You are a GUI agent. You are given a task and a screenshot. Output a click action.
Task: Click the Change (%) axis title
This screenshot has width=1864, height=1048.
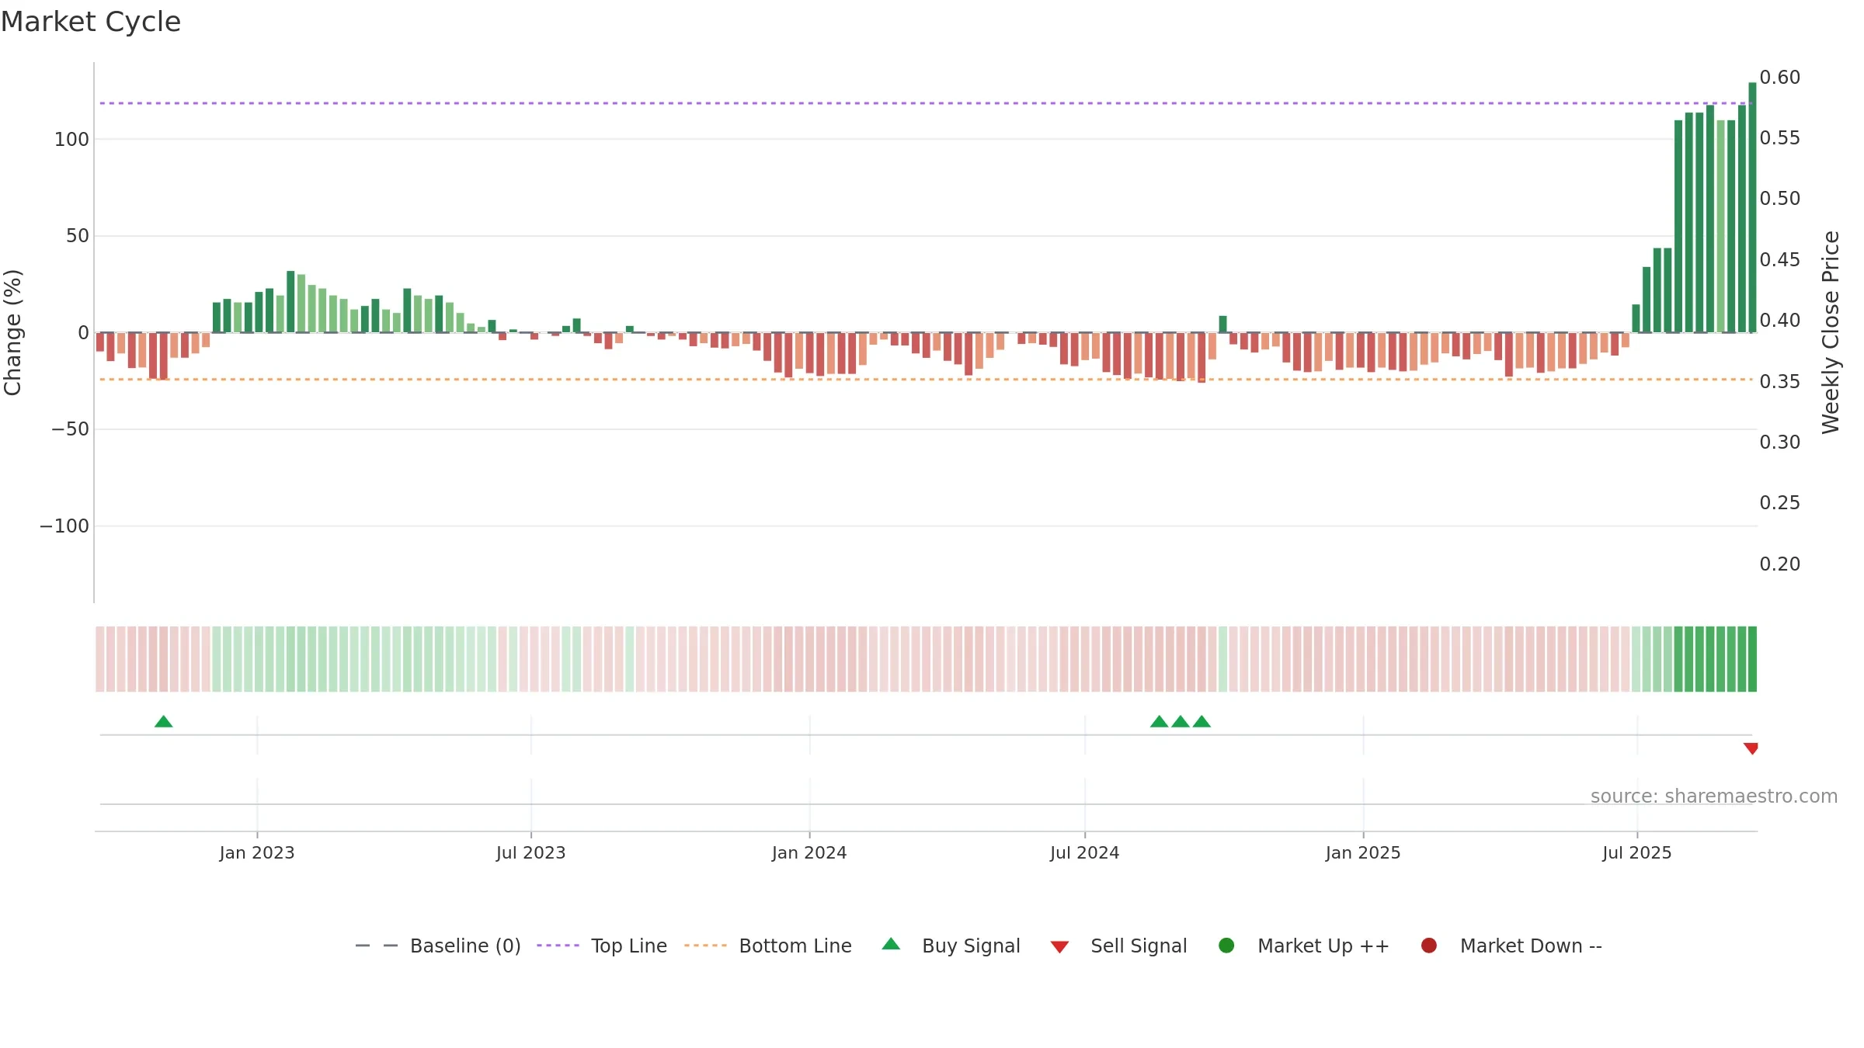pyautogui.click(x=13, y=332)
